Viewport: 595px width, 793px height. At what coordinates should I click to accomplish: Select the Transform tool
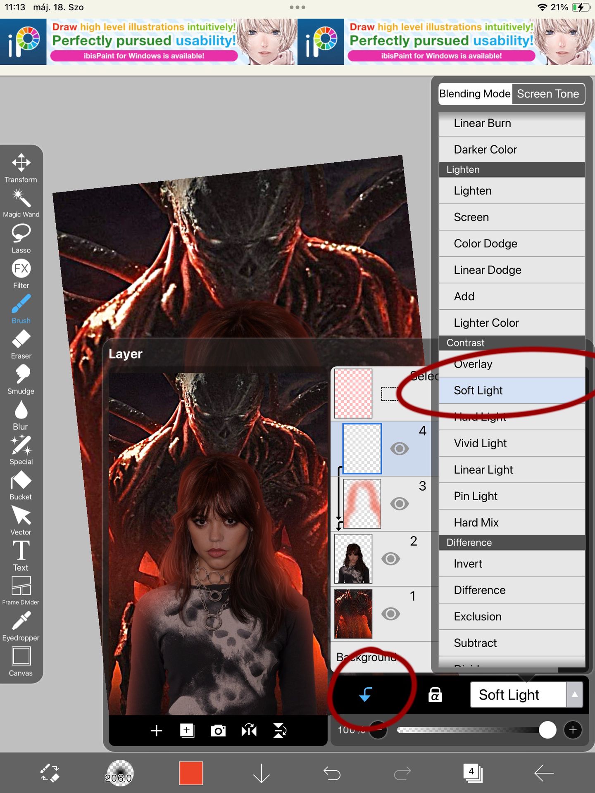[x=21, y=168]
